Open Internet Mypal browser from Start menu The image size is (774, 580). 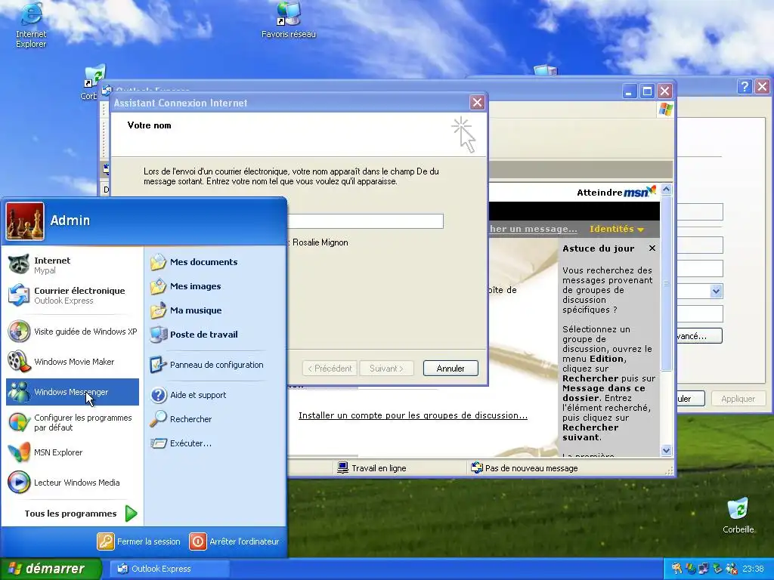pyautogui.click(x=72, y=265)
